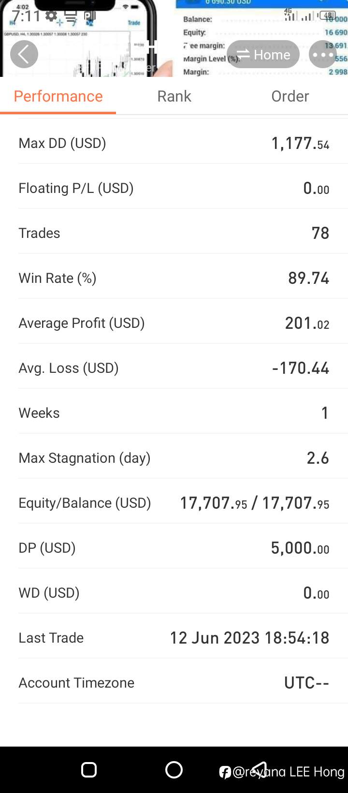The height and width of the screenshot is (793, 348).
Task: Tap the Max DD (USD) row
Action: tap(174, 143)
